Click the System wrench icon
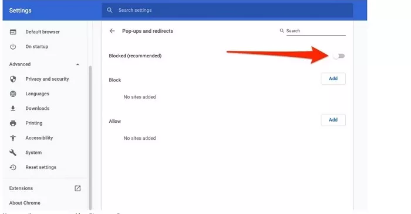Viewport: 411px width, 214px height. pyautogui.click(x=13, y=153)
